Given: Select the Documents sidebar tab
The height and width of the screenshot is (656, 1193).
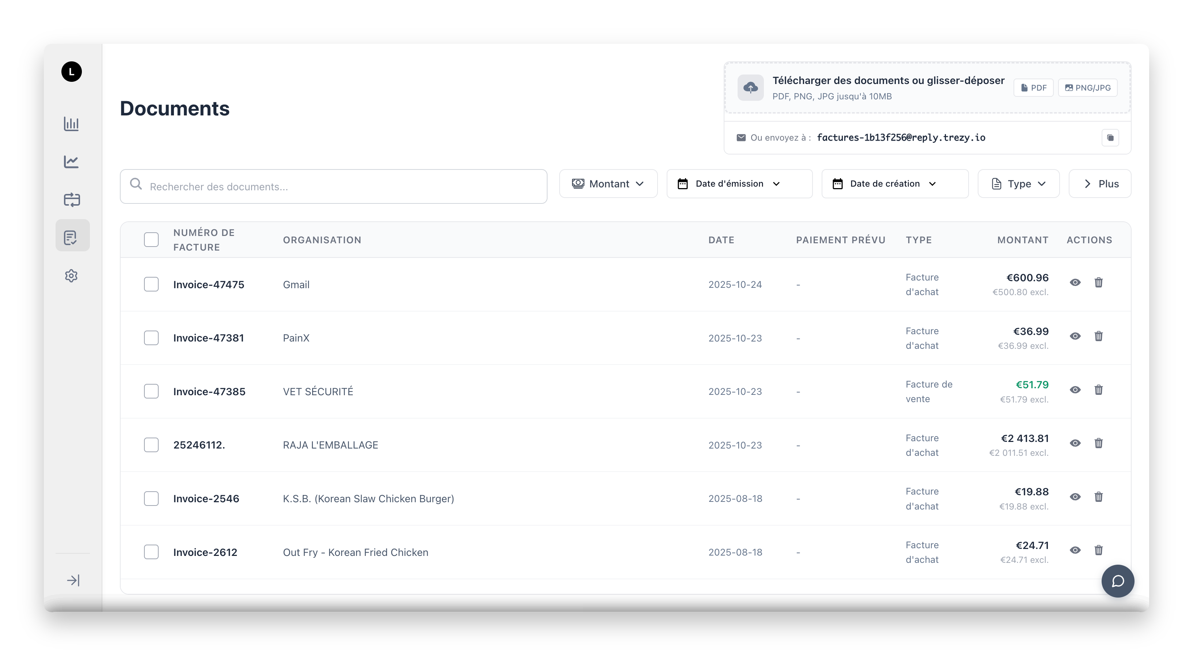Looking at the screenshot, I should (x=71, y=237).
